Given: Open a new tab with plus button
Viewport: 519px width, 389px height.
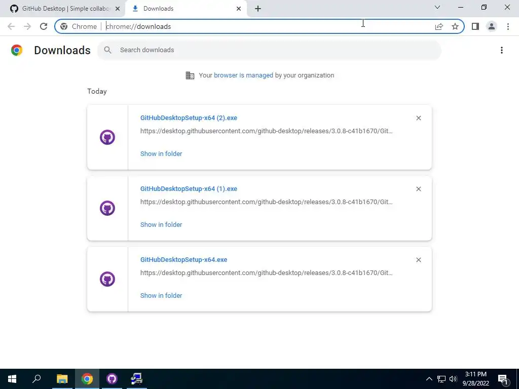Looking at the screenshot, I should pos(258,9).
